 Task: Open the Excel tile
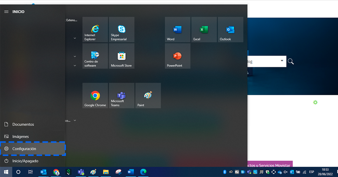(x=204, y=30)
